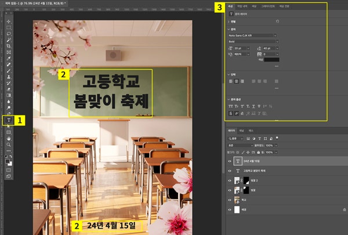Open text color swatch in Properties
This screenshot has width=348, height=235.
[x=271, y=60]
